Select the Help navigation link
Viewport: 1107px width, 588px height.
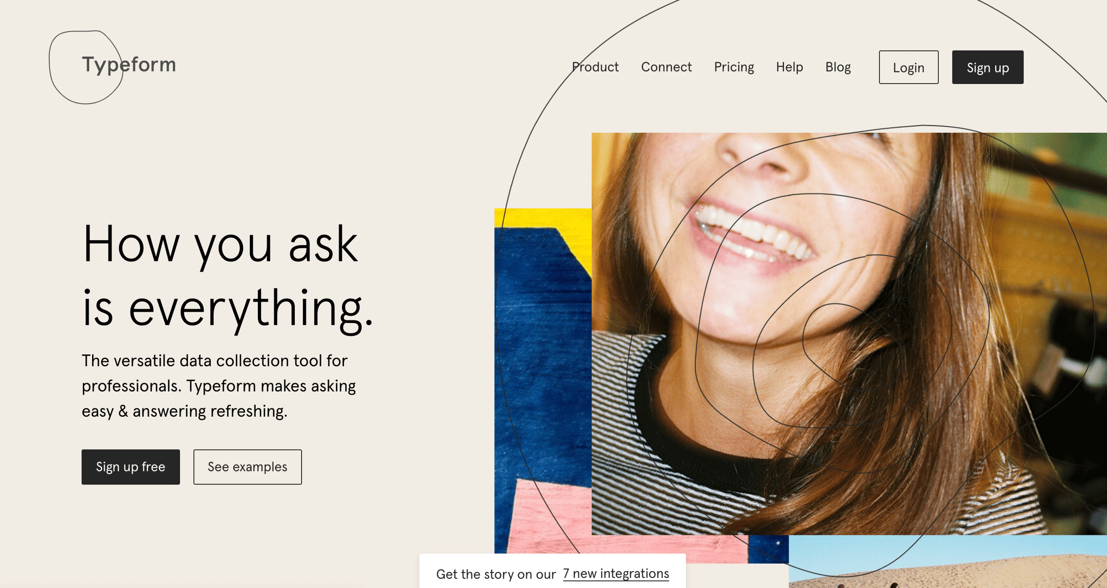(x=790, y=67)
